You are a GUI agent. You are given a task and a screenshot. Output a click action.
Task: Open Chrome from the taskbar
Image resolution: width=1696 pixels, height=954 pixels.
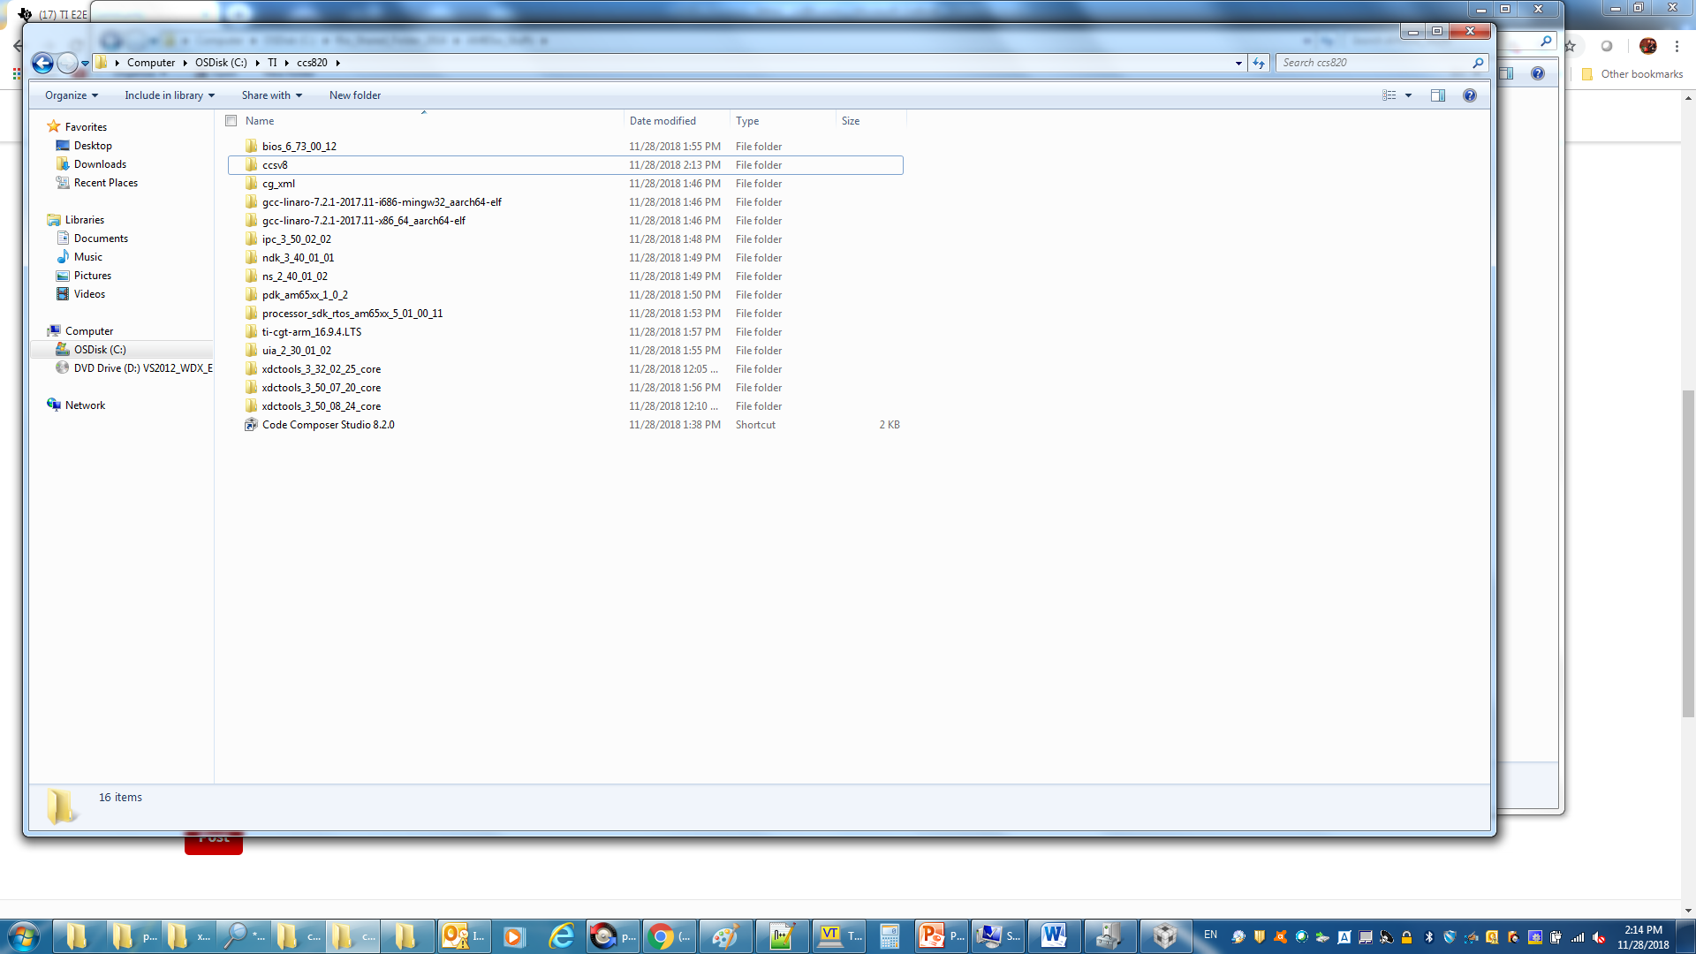662,936
